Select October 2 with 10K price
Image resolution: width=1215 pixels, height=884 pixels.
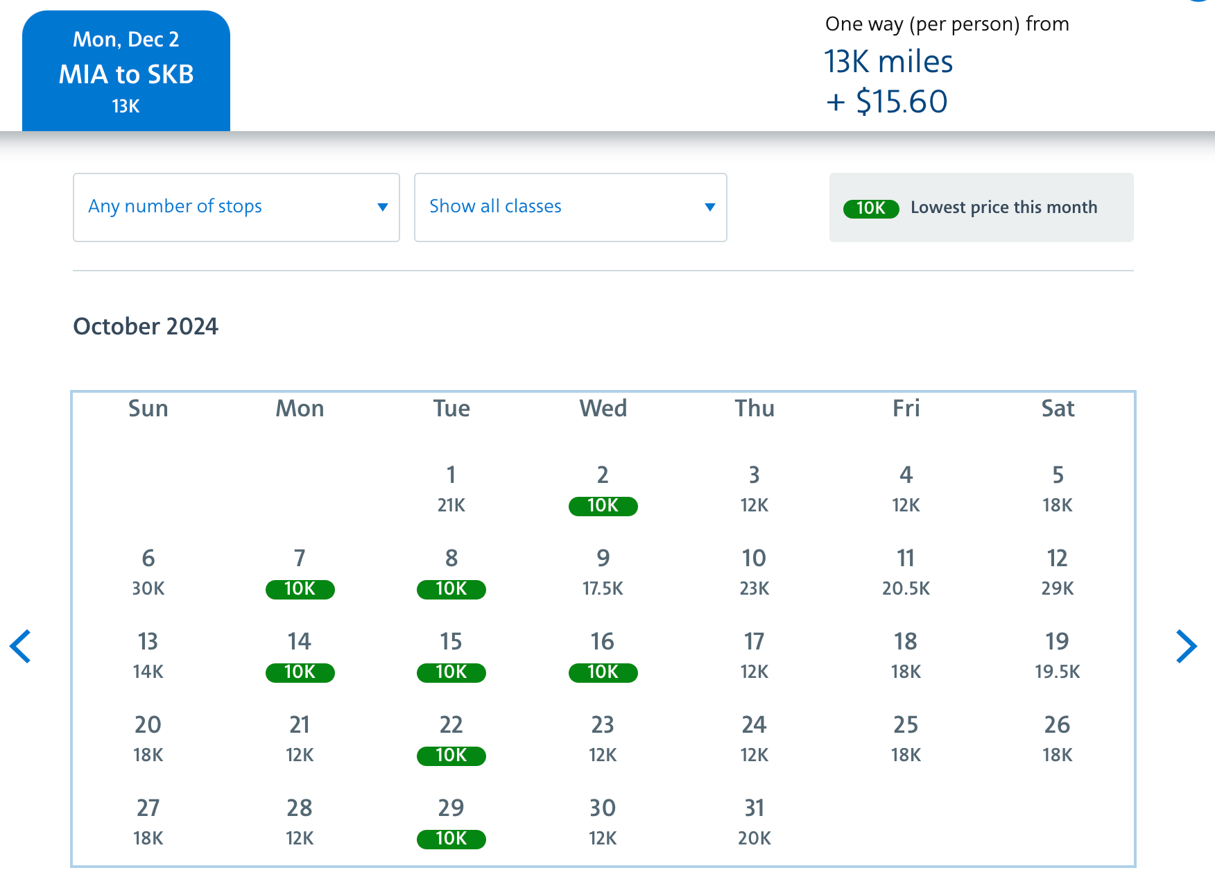(x=603, y=491)
